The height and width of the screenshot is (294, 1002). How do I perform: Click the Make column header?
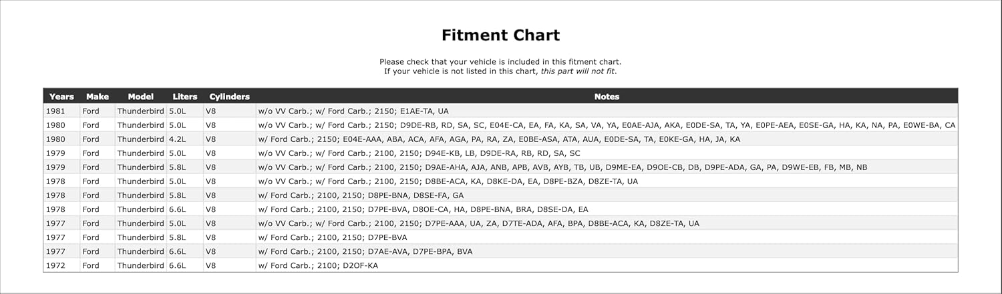pyautogui.click(x=98, y=97)
